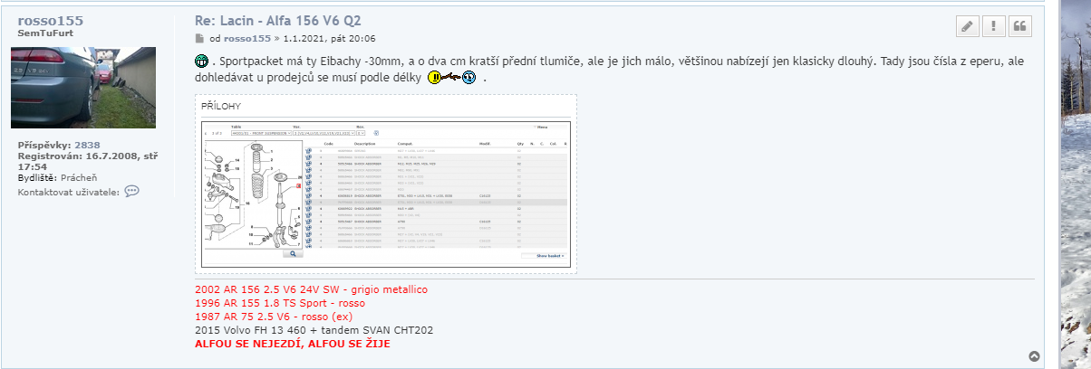Click the rosso155 author link in the byline
The image size is (1091, 369).
(247, 39)
